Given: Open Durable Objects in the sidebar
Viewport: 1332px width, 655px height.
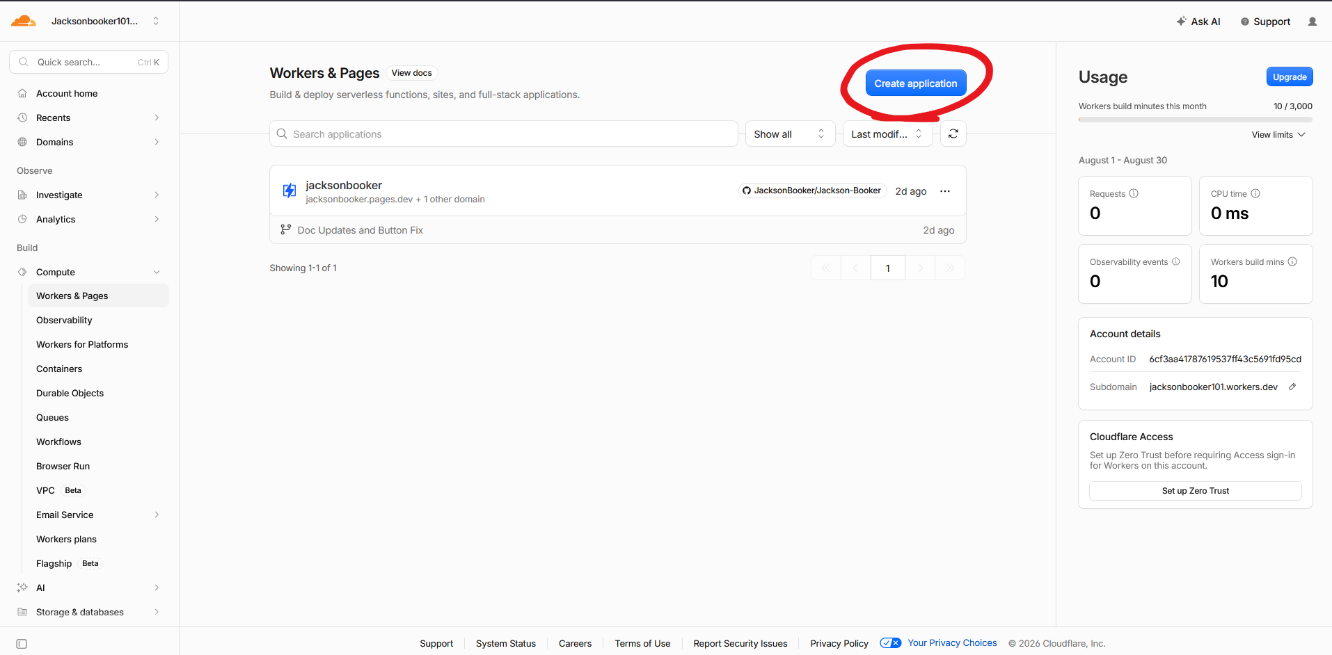Looking at the screenshot, I should [70, 393].
